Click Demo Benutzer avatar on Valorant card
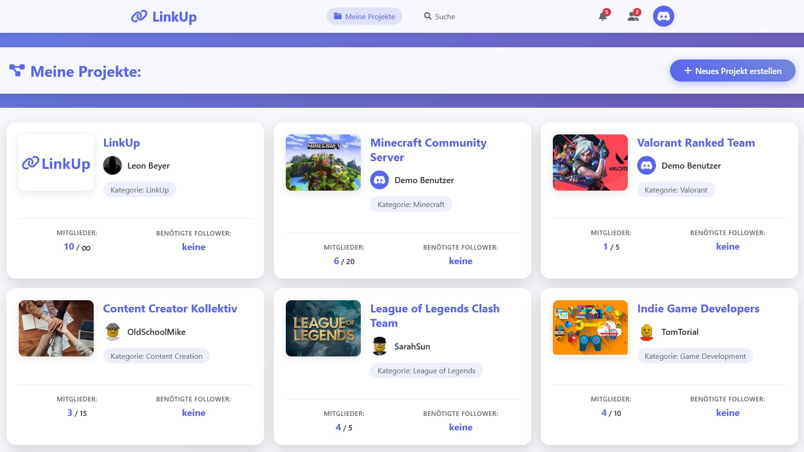The image size is (804, 452). pyautogui.click(x=647, y=165)
